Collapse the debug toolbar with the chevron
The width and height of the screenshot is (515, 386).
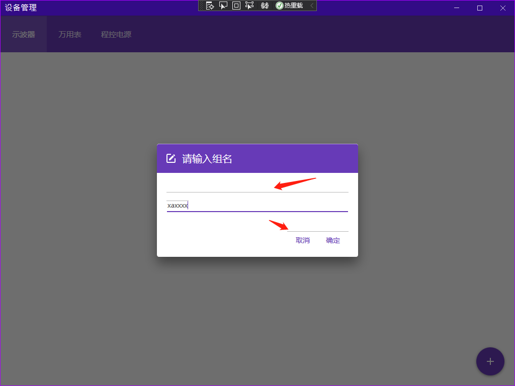(x=312, y=6)
